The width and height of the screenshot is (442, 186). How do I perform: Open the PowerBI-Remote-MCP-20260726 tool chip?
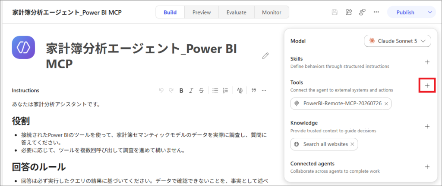341,104
